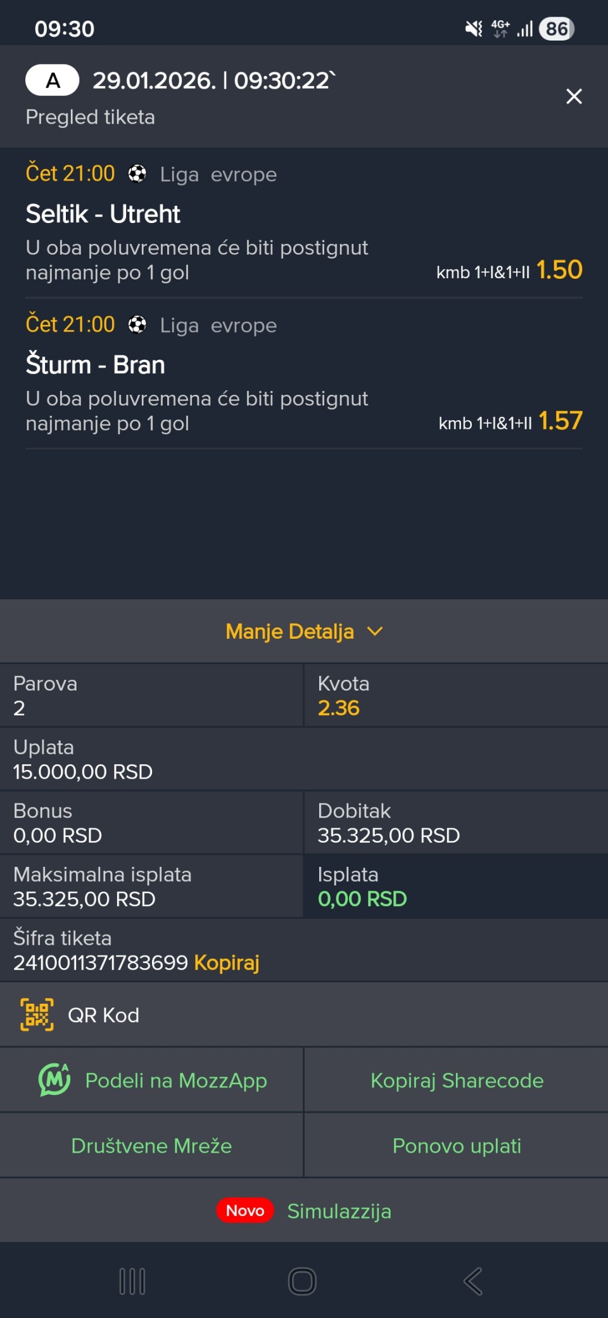Open Društvene Mreže sharing option
Screen dimensions: 608x1318
tap(151, 1146)
